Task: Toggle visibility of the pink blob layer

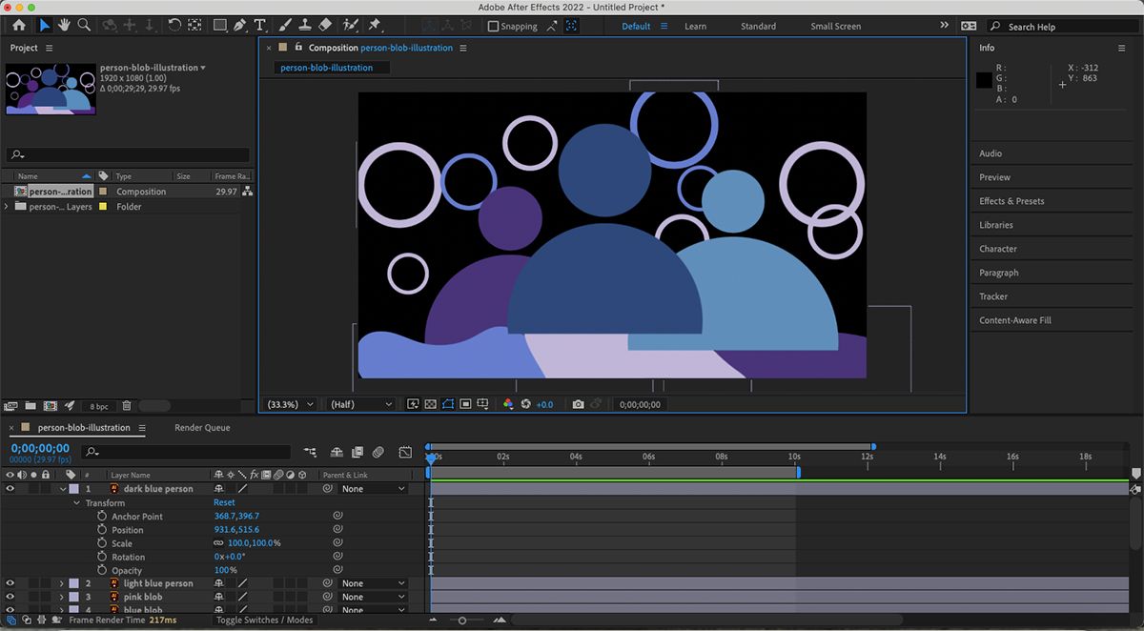Action: 10,597
